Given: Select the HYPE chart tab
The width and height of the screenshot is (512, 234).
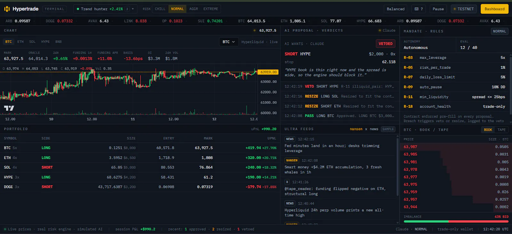Looking at the screenshot, I should pyautogui.click(x=45, y=42).
